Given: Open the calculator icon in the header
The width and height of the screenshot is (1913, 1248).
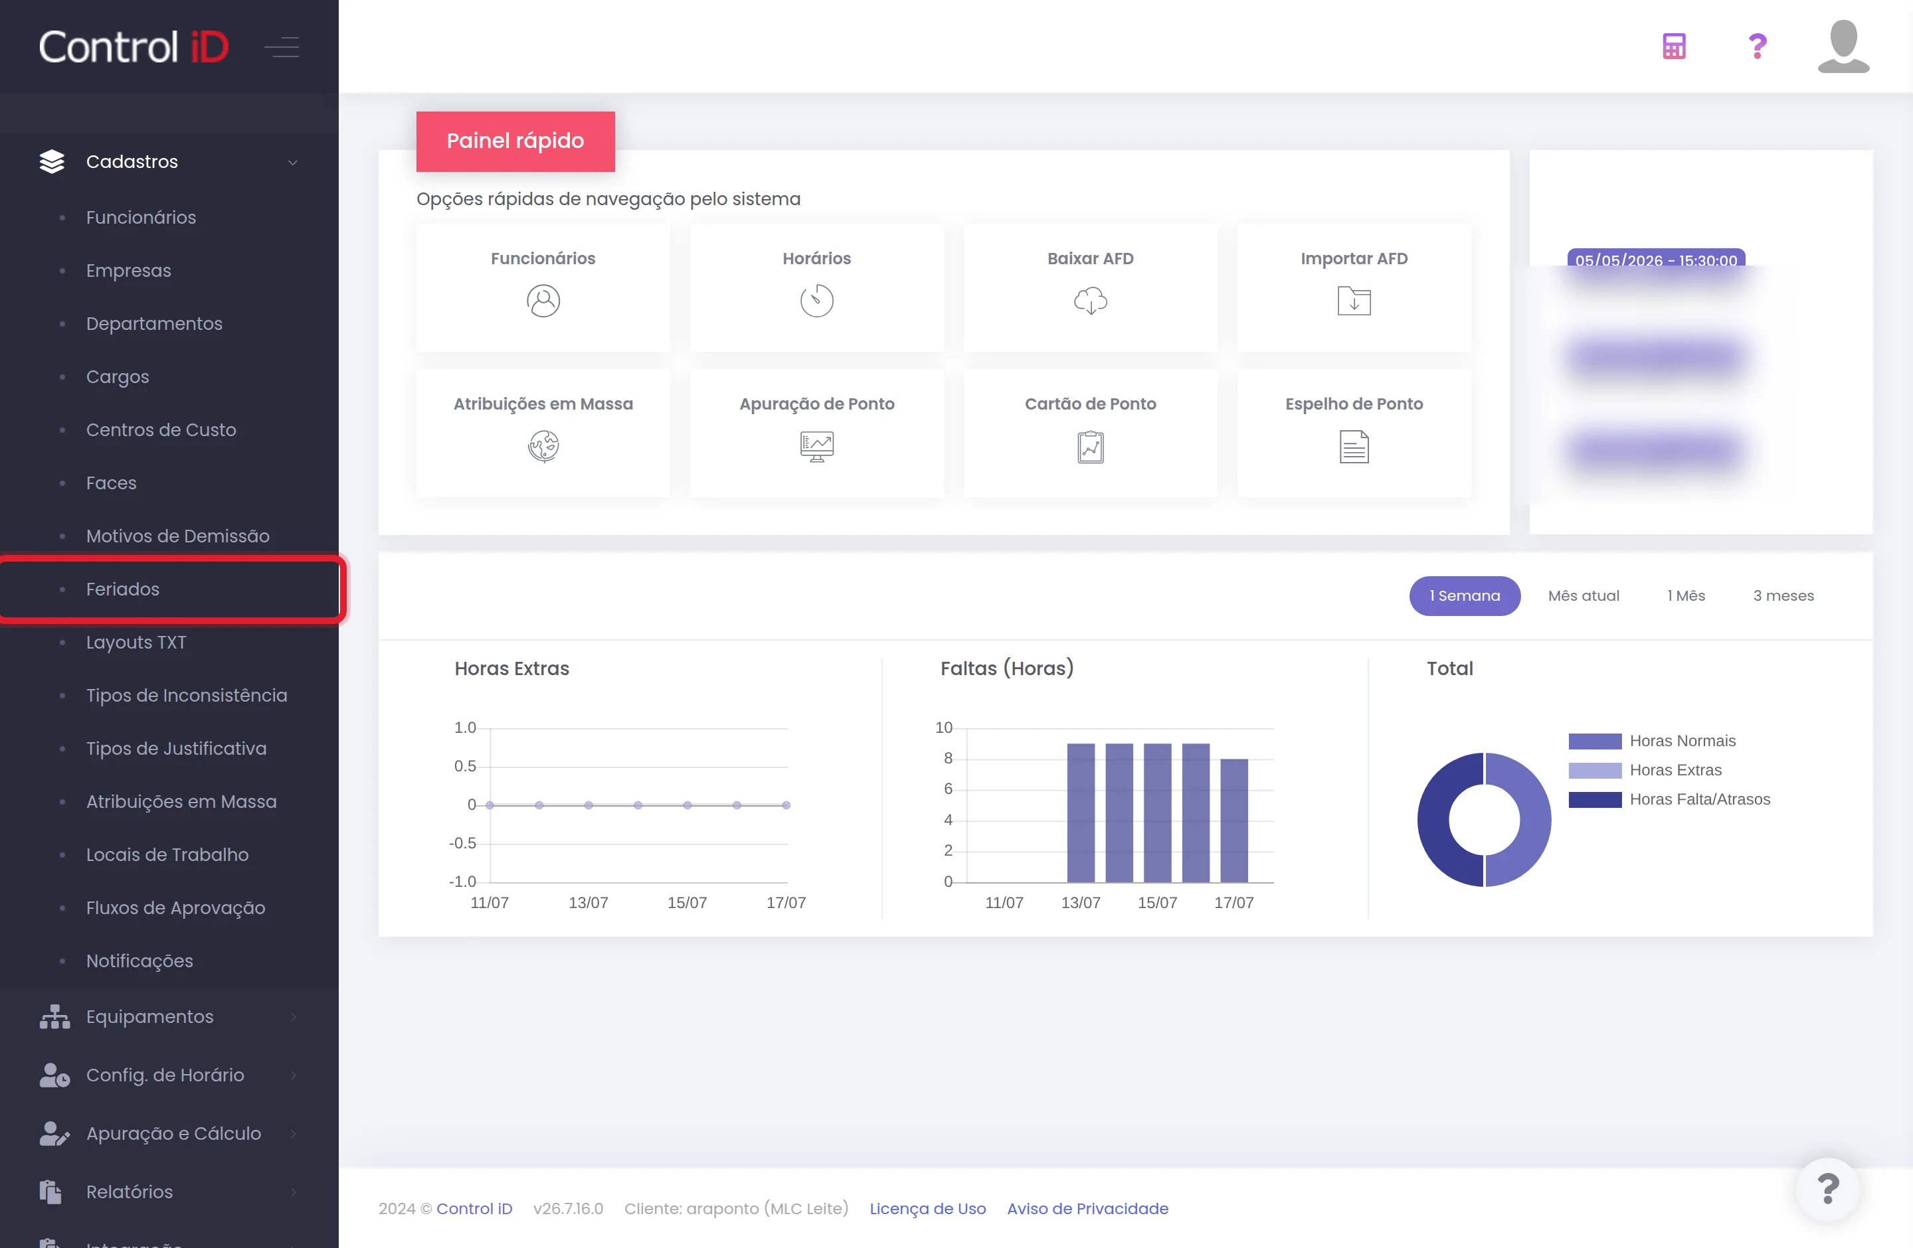Looking at the screenshot, I should point(1675,46).
